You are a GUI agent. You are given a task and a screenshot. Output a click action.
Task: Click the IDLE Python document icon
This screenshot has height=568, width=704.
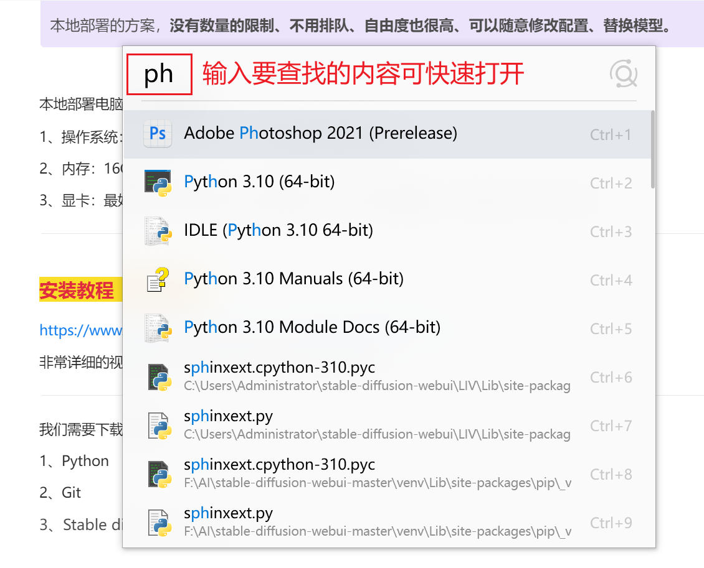coord(158,231)
